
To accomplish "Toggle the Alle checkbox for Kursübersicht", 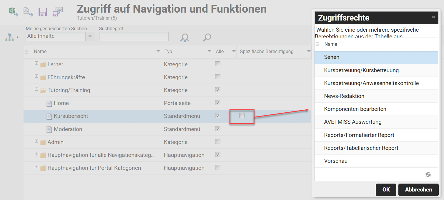I will [x=218, y=116].
